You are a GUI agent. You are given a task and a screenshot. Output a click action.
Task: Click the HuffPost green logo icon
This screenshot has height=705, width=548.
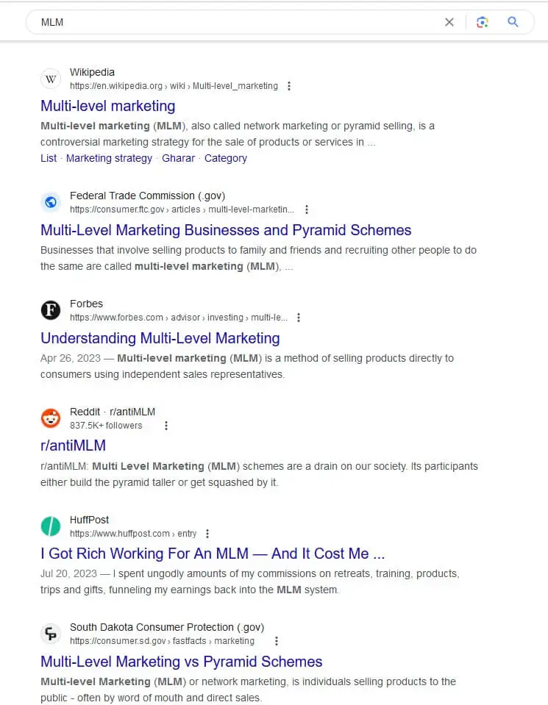(51, 526)
